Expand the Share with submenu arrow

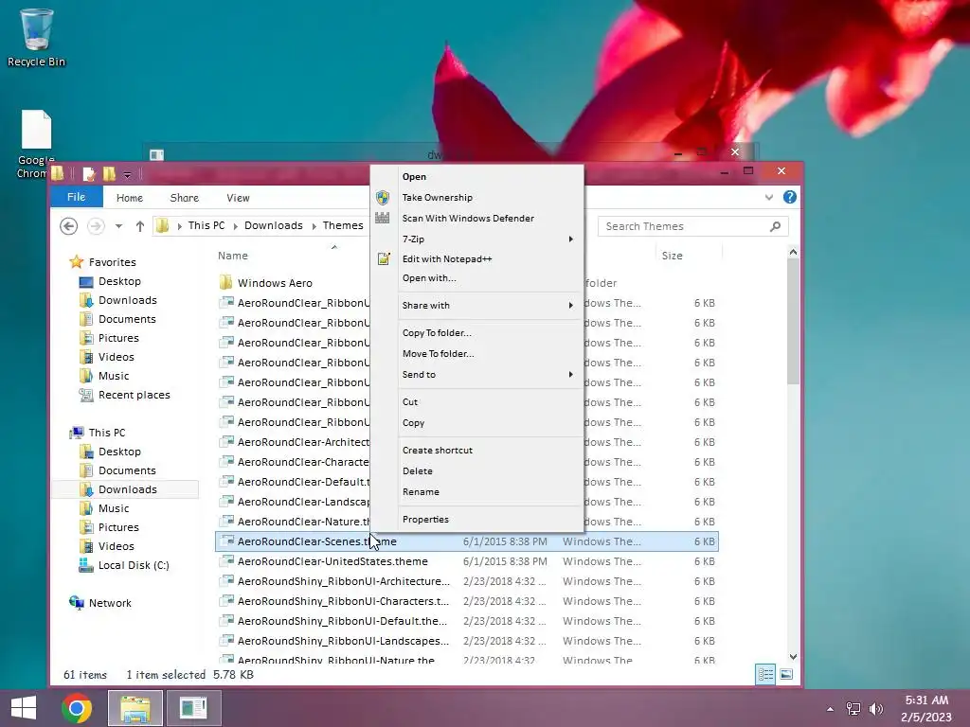[x=571, y=305]
